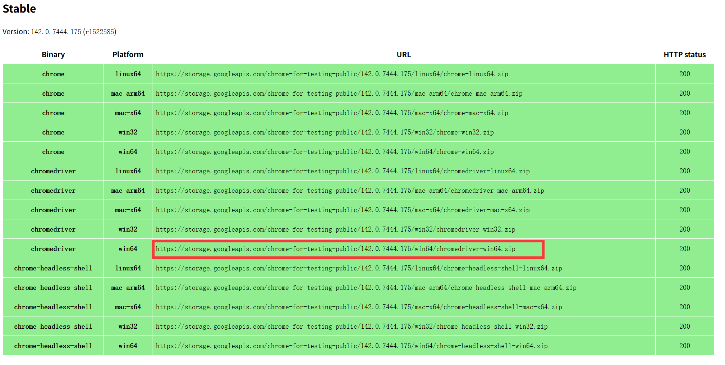Click the chromedriver win32 zip URL
Image resolution: width=725 pixels, height=365 pixels.
pyautogui.click(x=335, y=229)
